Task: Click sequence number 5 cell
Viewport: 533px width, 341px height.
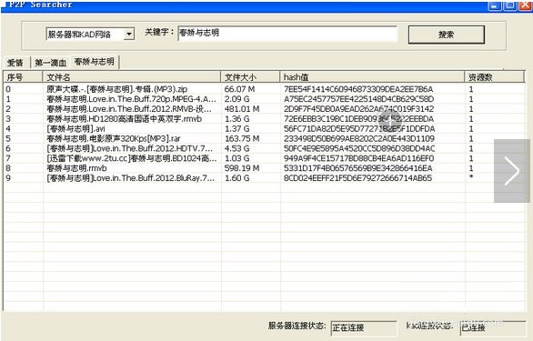Action: click(x=8, y=138)
